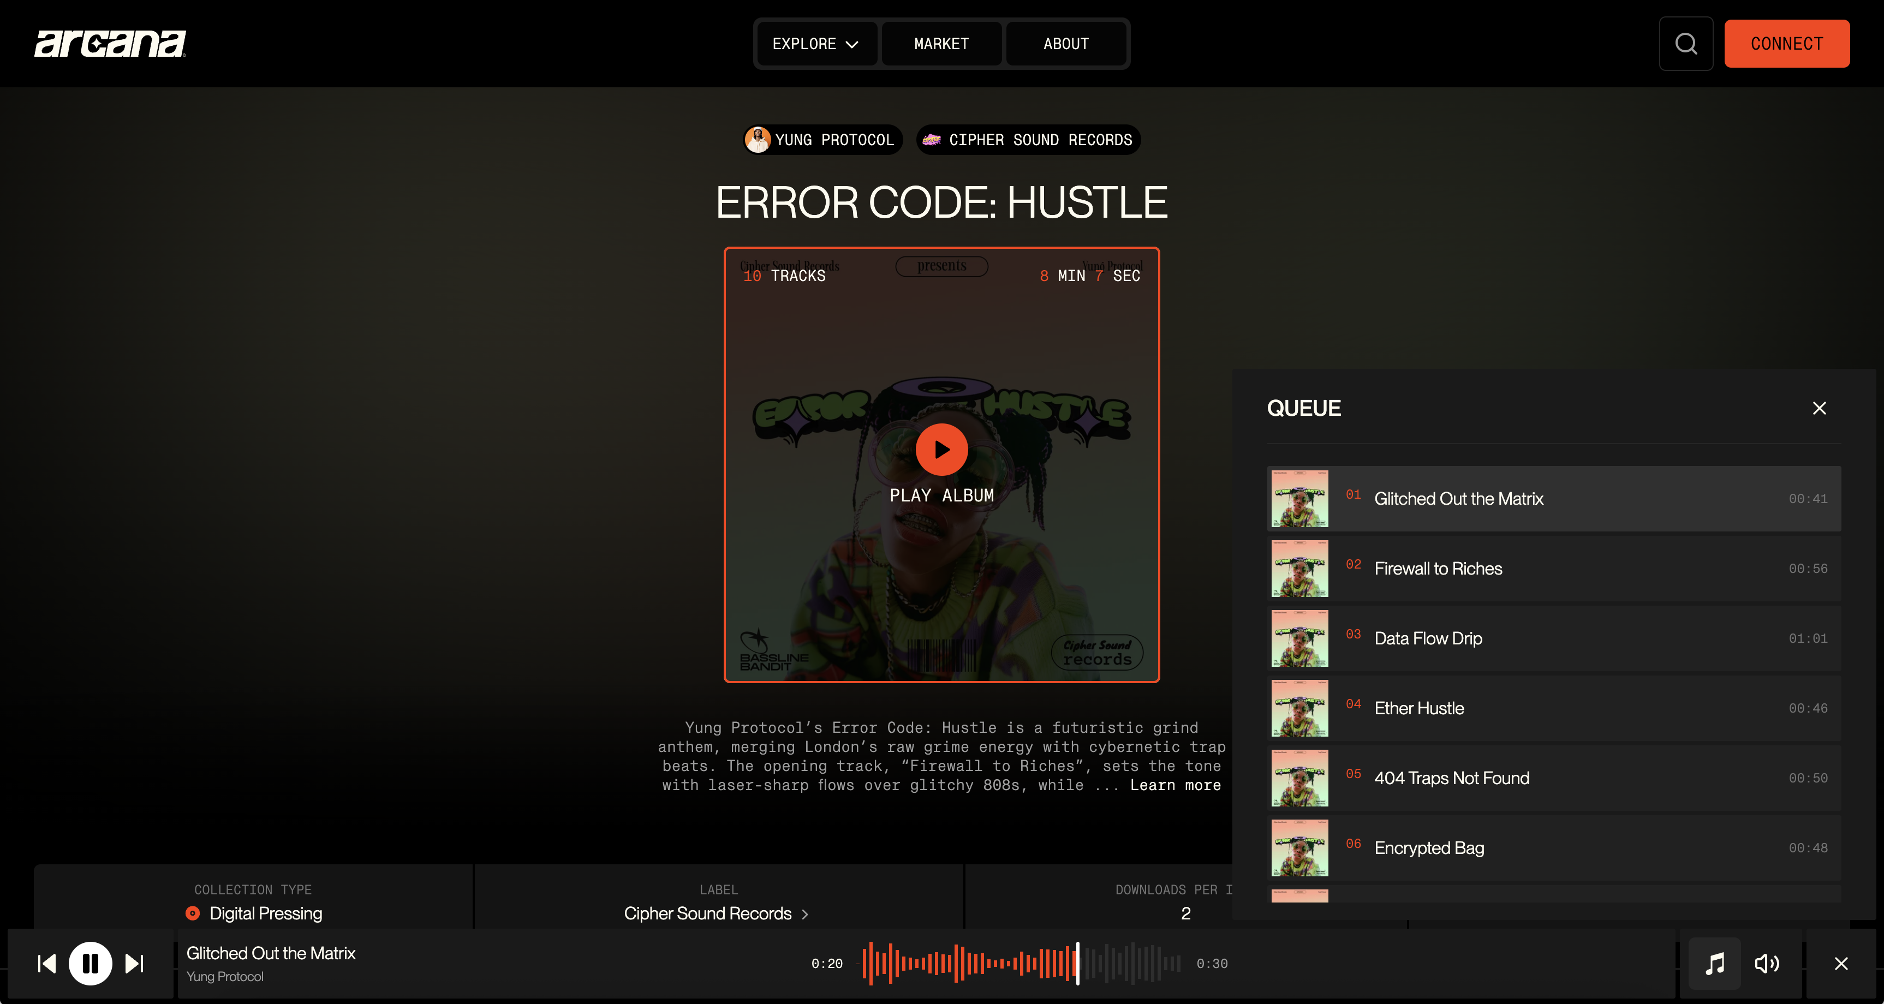Click the Yung Protocol avatar badge
The image size is (1884, 1004).
[759, 140]
